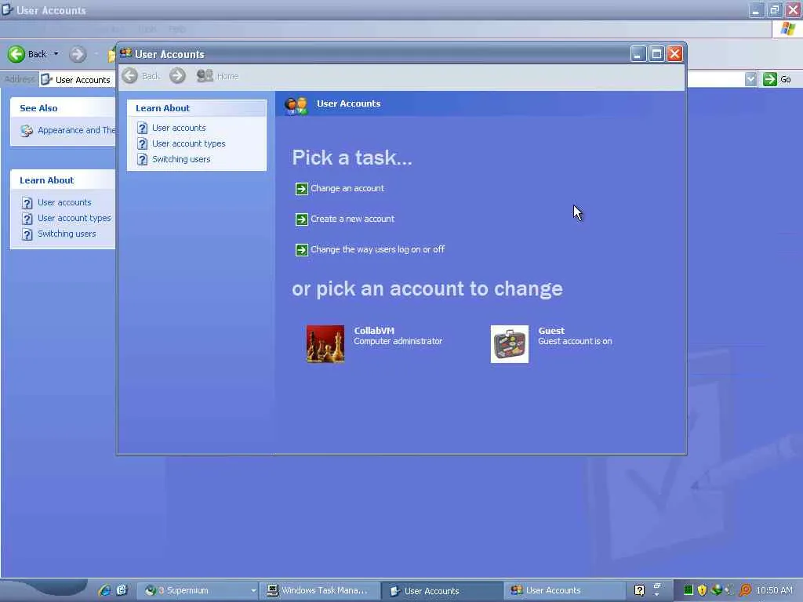Image resolution: width=803 pixels, height=602 pixels.
Task: Activate the second User Accounts taskbar button with people icon
Action: pos(565,590)
